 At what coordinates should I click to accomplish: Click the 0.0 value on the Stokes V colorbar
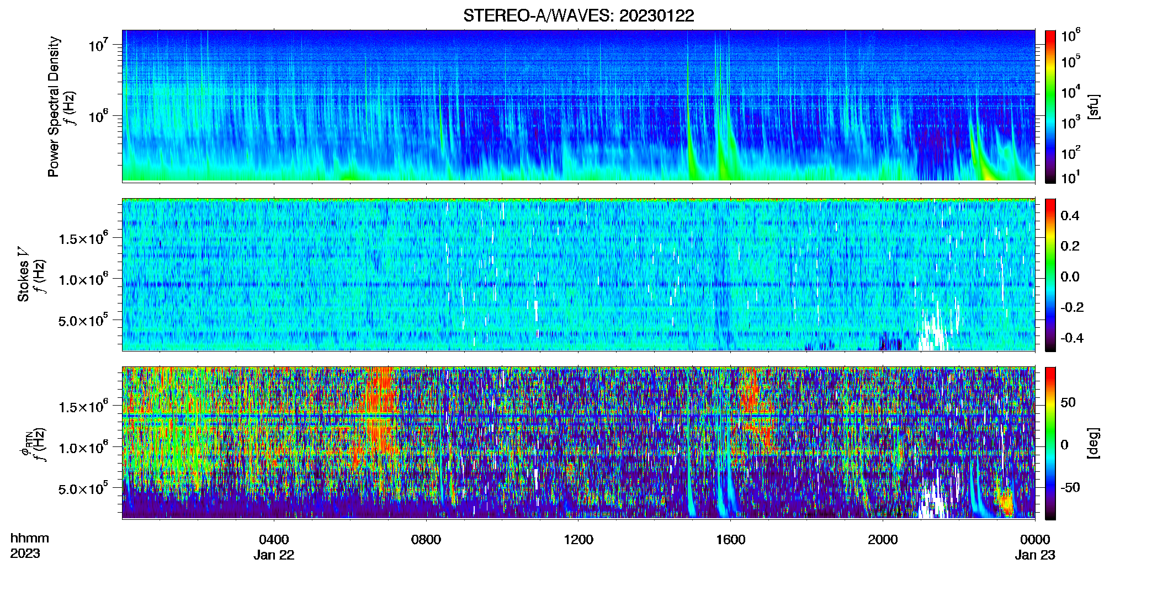click(1070, 276)
